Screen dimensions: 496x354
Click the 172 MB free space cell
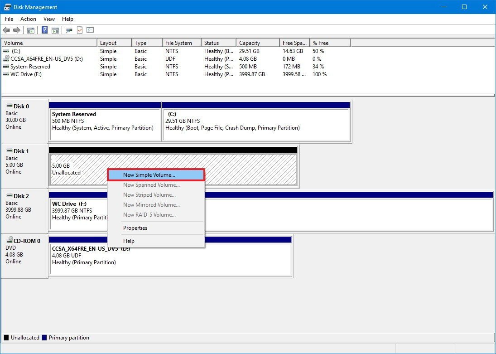tap(291, 67)
